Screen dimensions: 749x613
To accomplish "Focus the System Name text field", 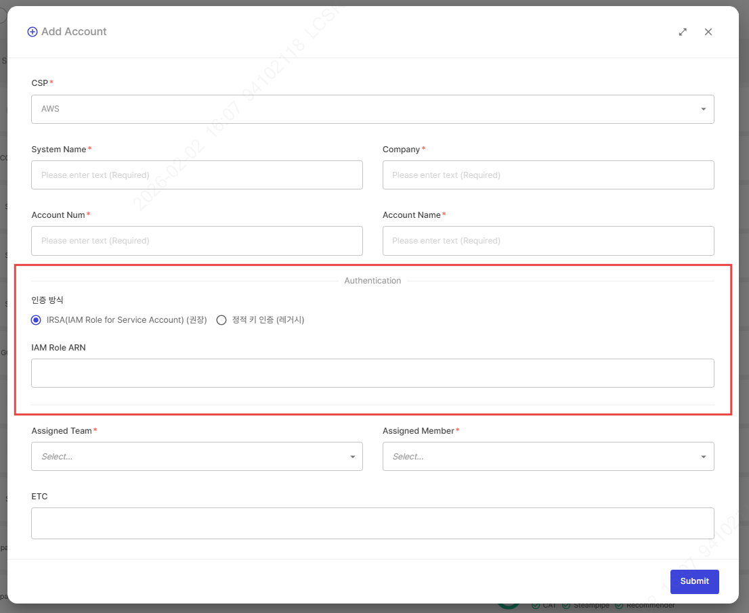I will point(196,175).
